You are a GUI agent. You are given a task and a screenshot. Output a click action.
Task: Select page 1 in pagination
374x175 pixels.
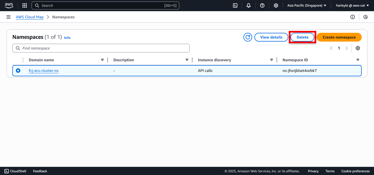(x=339, y=48)
